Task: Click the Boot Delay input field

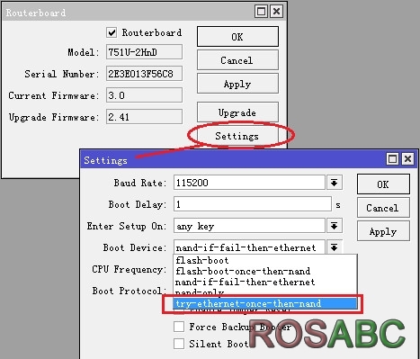Action: point(253,204)
